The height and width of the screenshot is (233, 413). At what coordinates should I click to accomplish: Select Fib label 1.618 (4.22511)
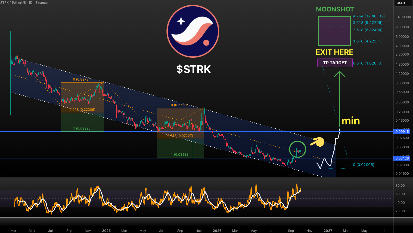(368, 41)
